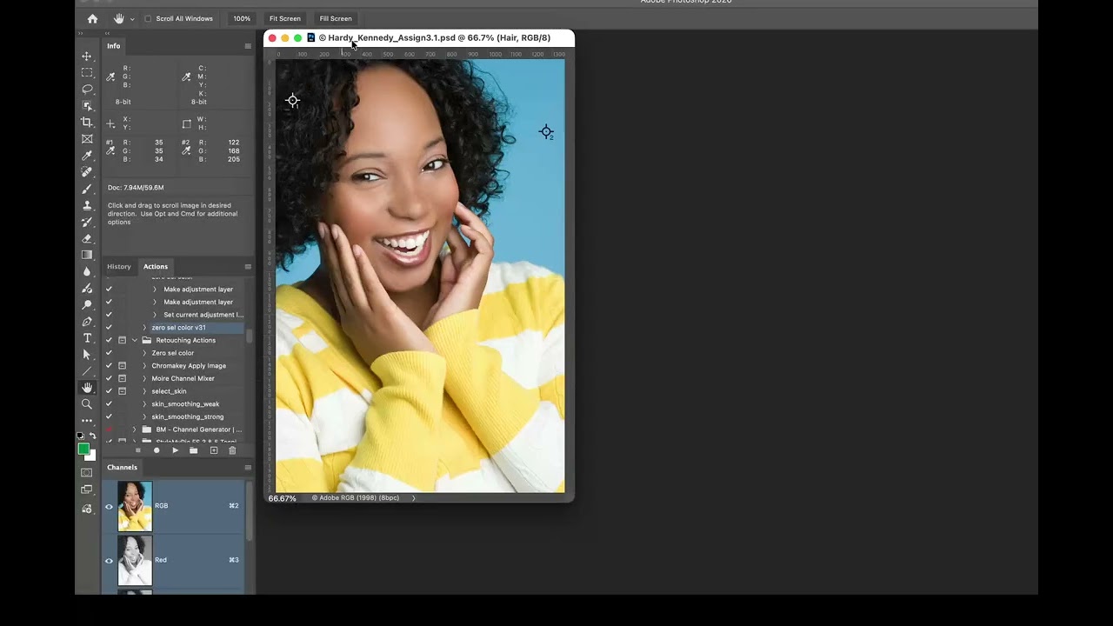Select the Hand tool in the toolbar
The height and width of the screenshot is (626, 1113).
point(87,388)
